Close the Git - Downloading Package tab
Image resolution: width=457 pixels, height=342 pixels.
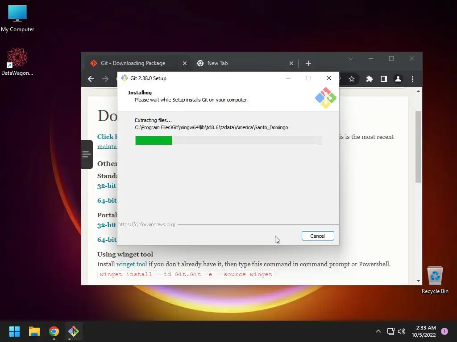(184, 63)
